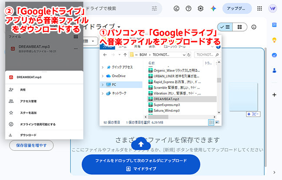Screen dimensions: 282x180
Task: Click the Explorer TECHNOT... search box
Action: [207, 55]
